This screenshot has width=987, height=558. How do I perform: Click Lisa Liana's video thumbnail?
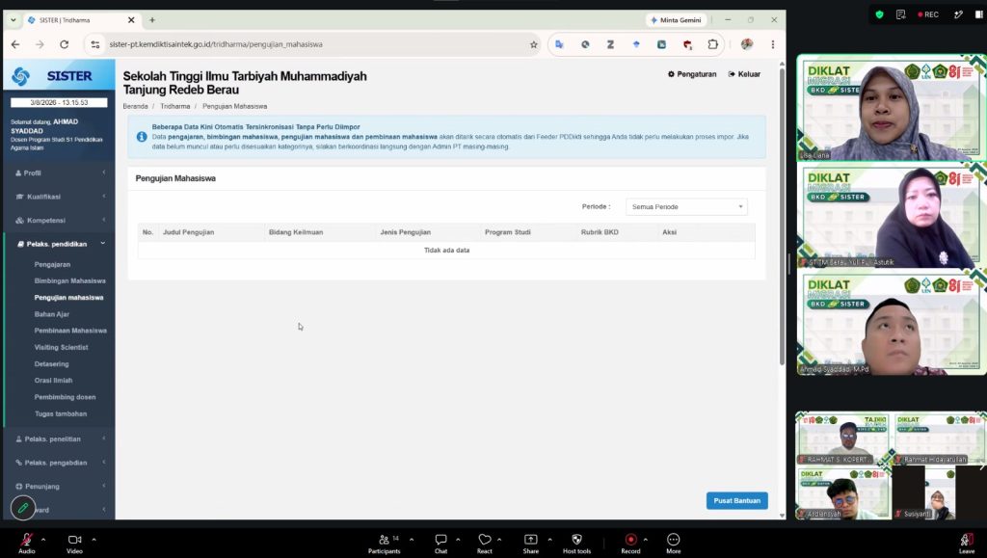[x=891, y=108]
